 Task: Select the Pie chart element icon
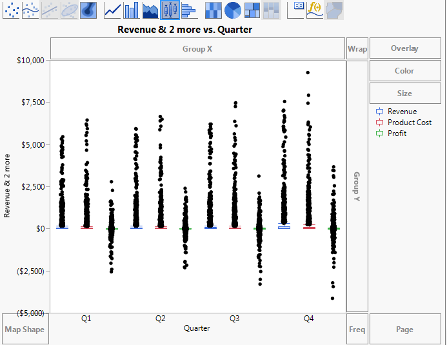[233, 10]
